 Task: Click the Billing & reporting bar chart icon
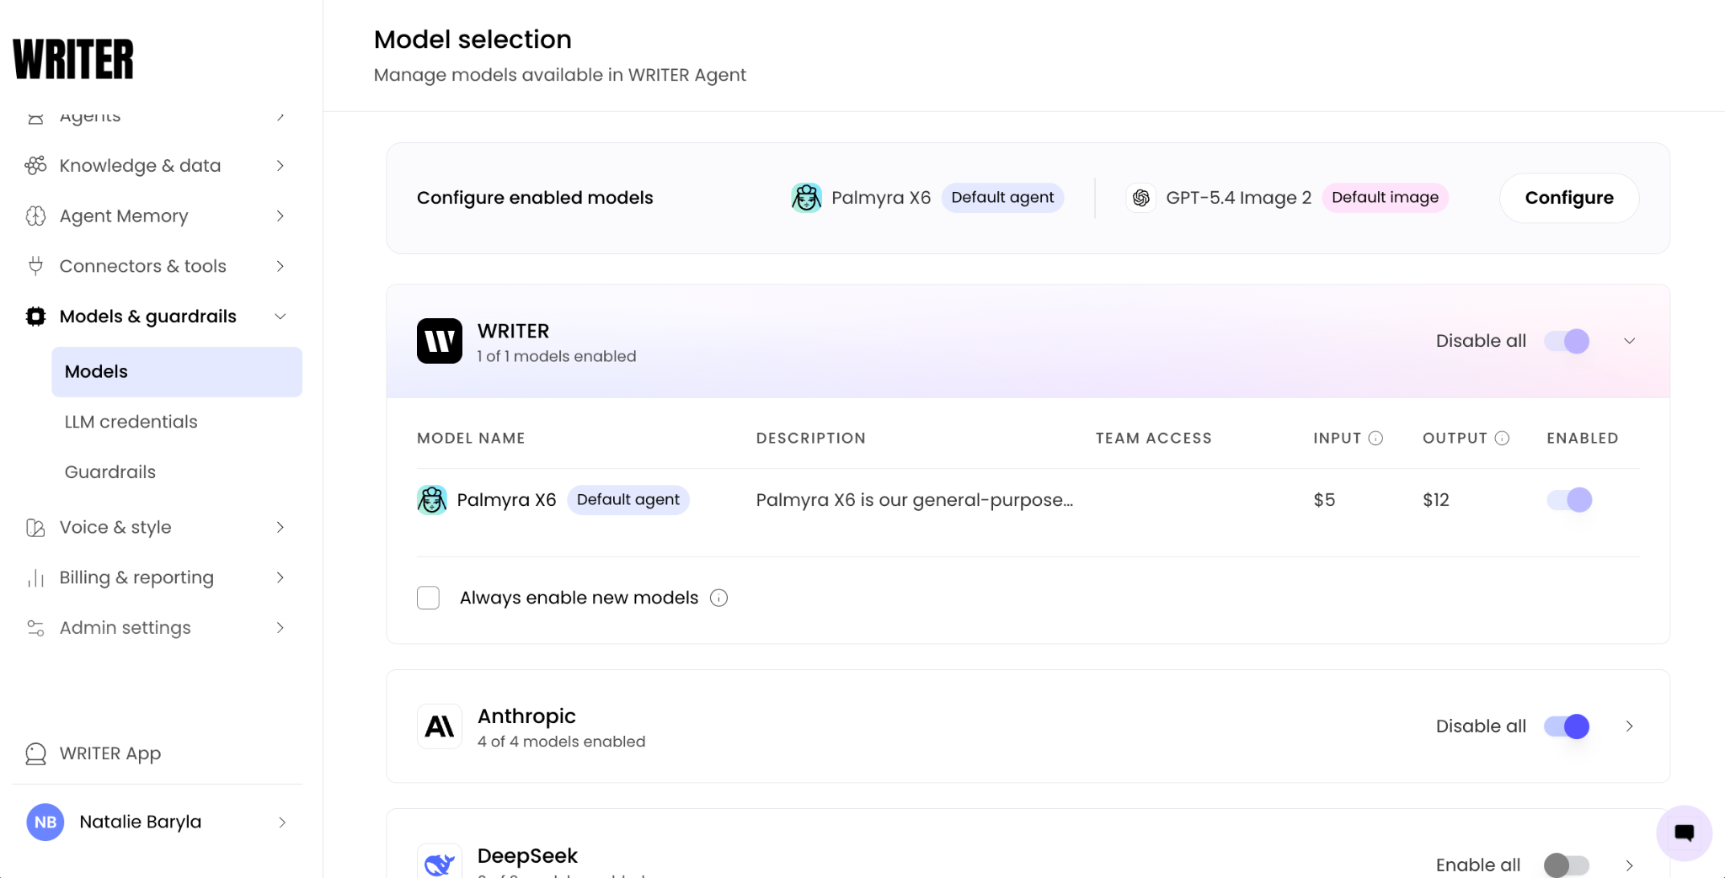coord(35,578)
